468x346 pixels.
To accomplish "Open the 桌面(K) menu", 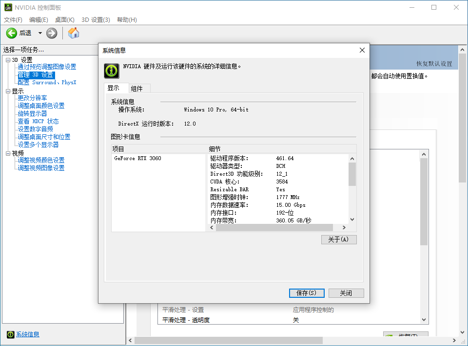I will click(x=64, y=19).
